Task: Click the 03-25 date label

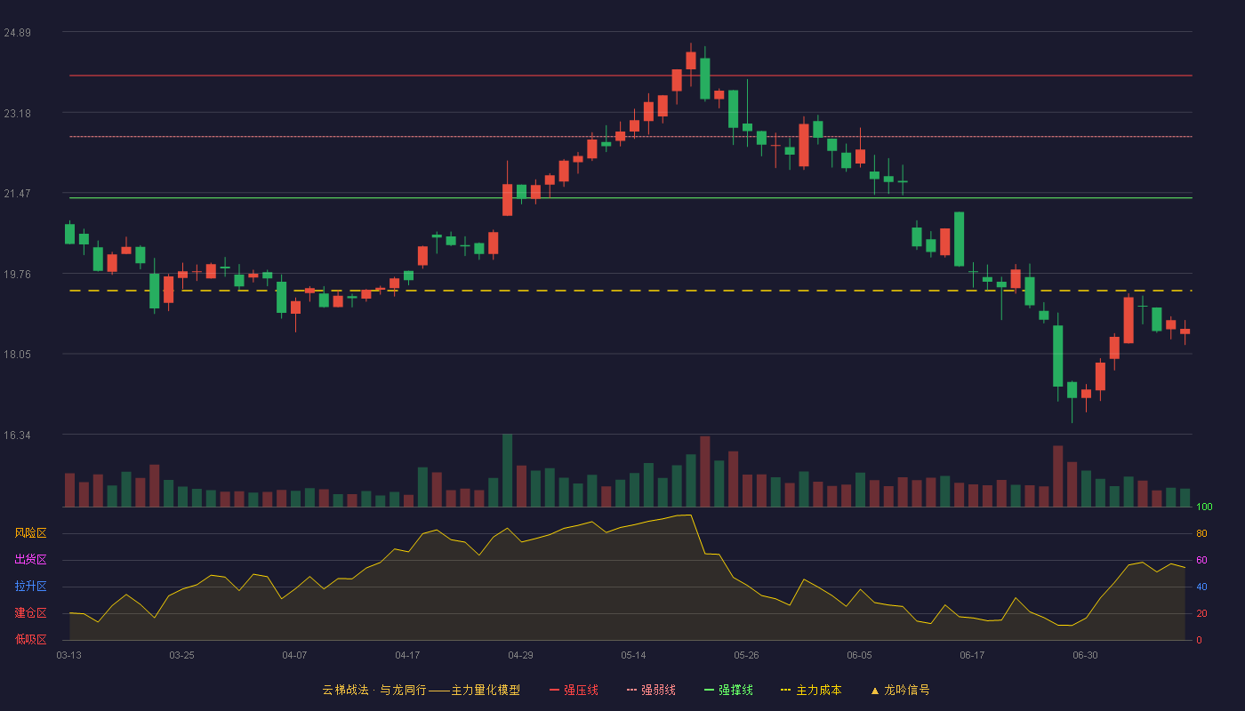Action: 181,655
